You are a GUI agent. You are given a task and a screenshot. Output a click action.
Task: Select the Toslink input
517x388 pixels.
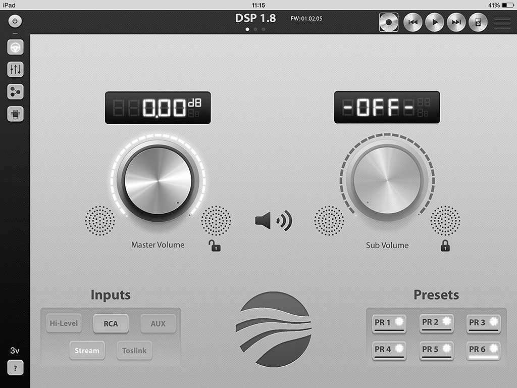pyautogui.click(x=134, y=351)
